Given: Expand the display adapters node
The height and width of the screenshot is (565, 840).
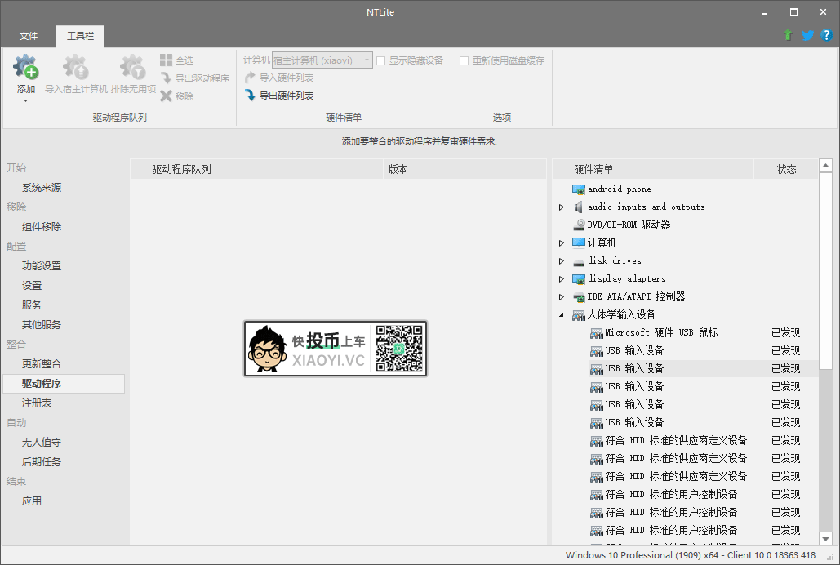Looking at the screenshot, I should (562, 279).
